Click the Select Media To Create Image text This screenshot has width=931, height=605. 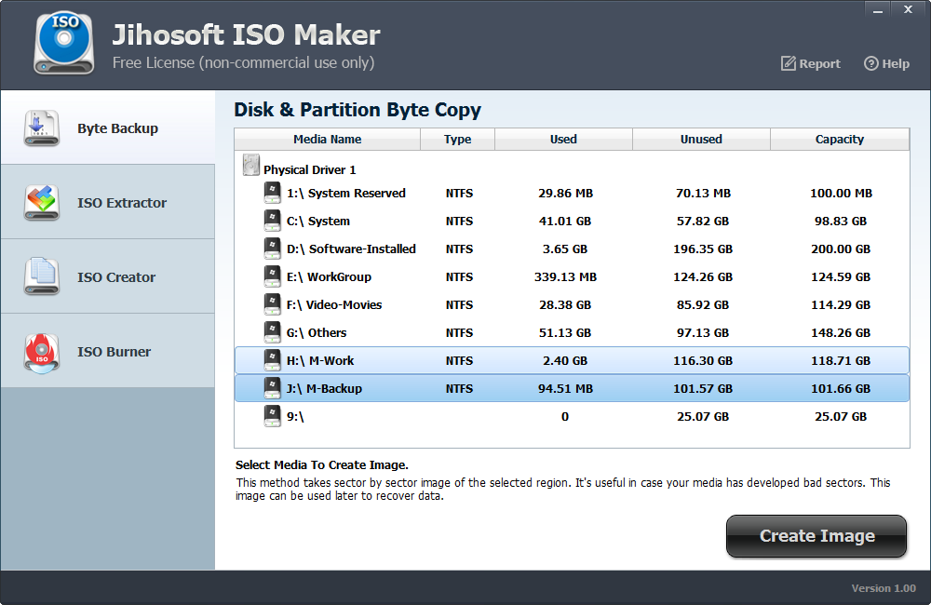point(322,464)
